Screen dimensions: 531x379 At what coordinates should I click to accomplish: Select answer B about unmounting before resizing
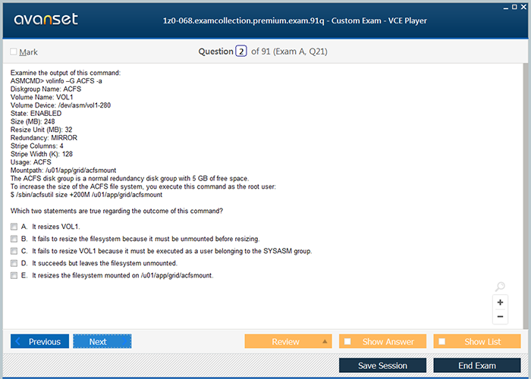(x=14, y=239)
